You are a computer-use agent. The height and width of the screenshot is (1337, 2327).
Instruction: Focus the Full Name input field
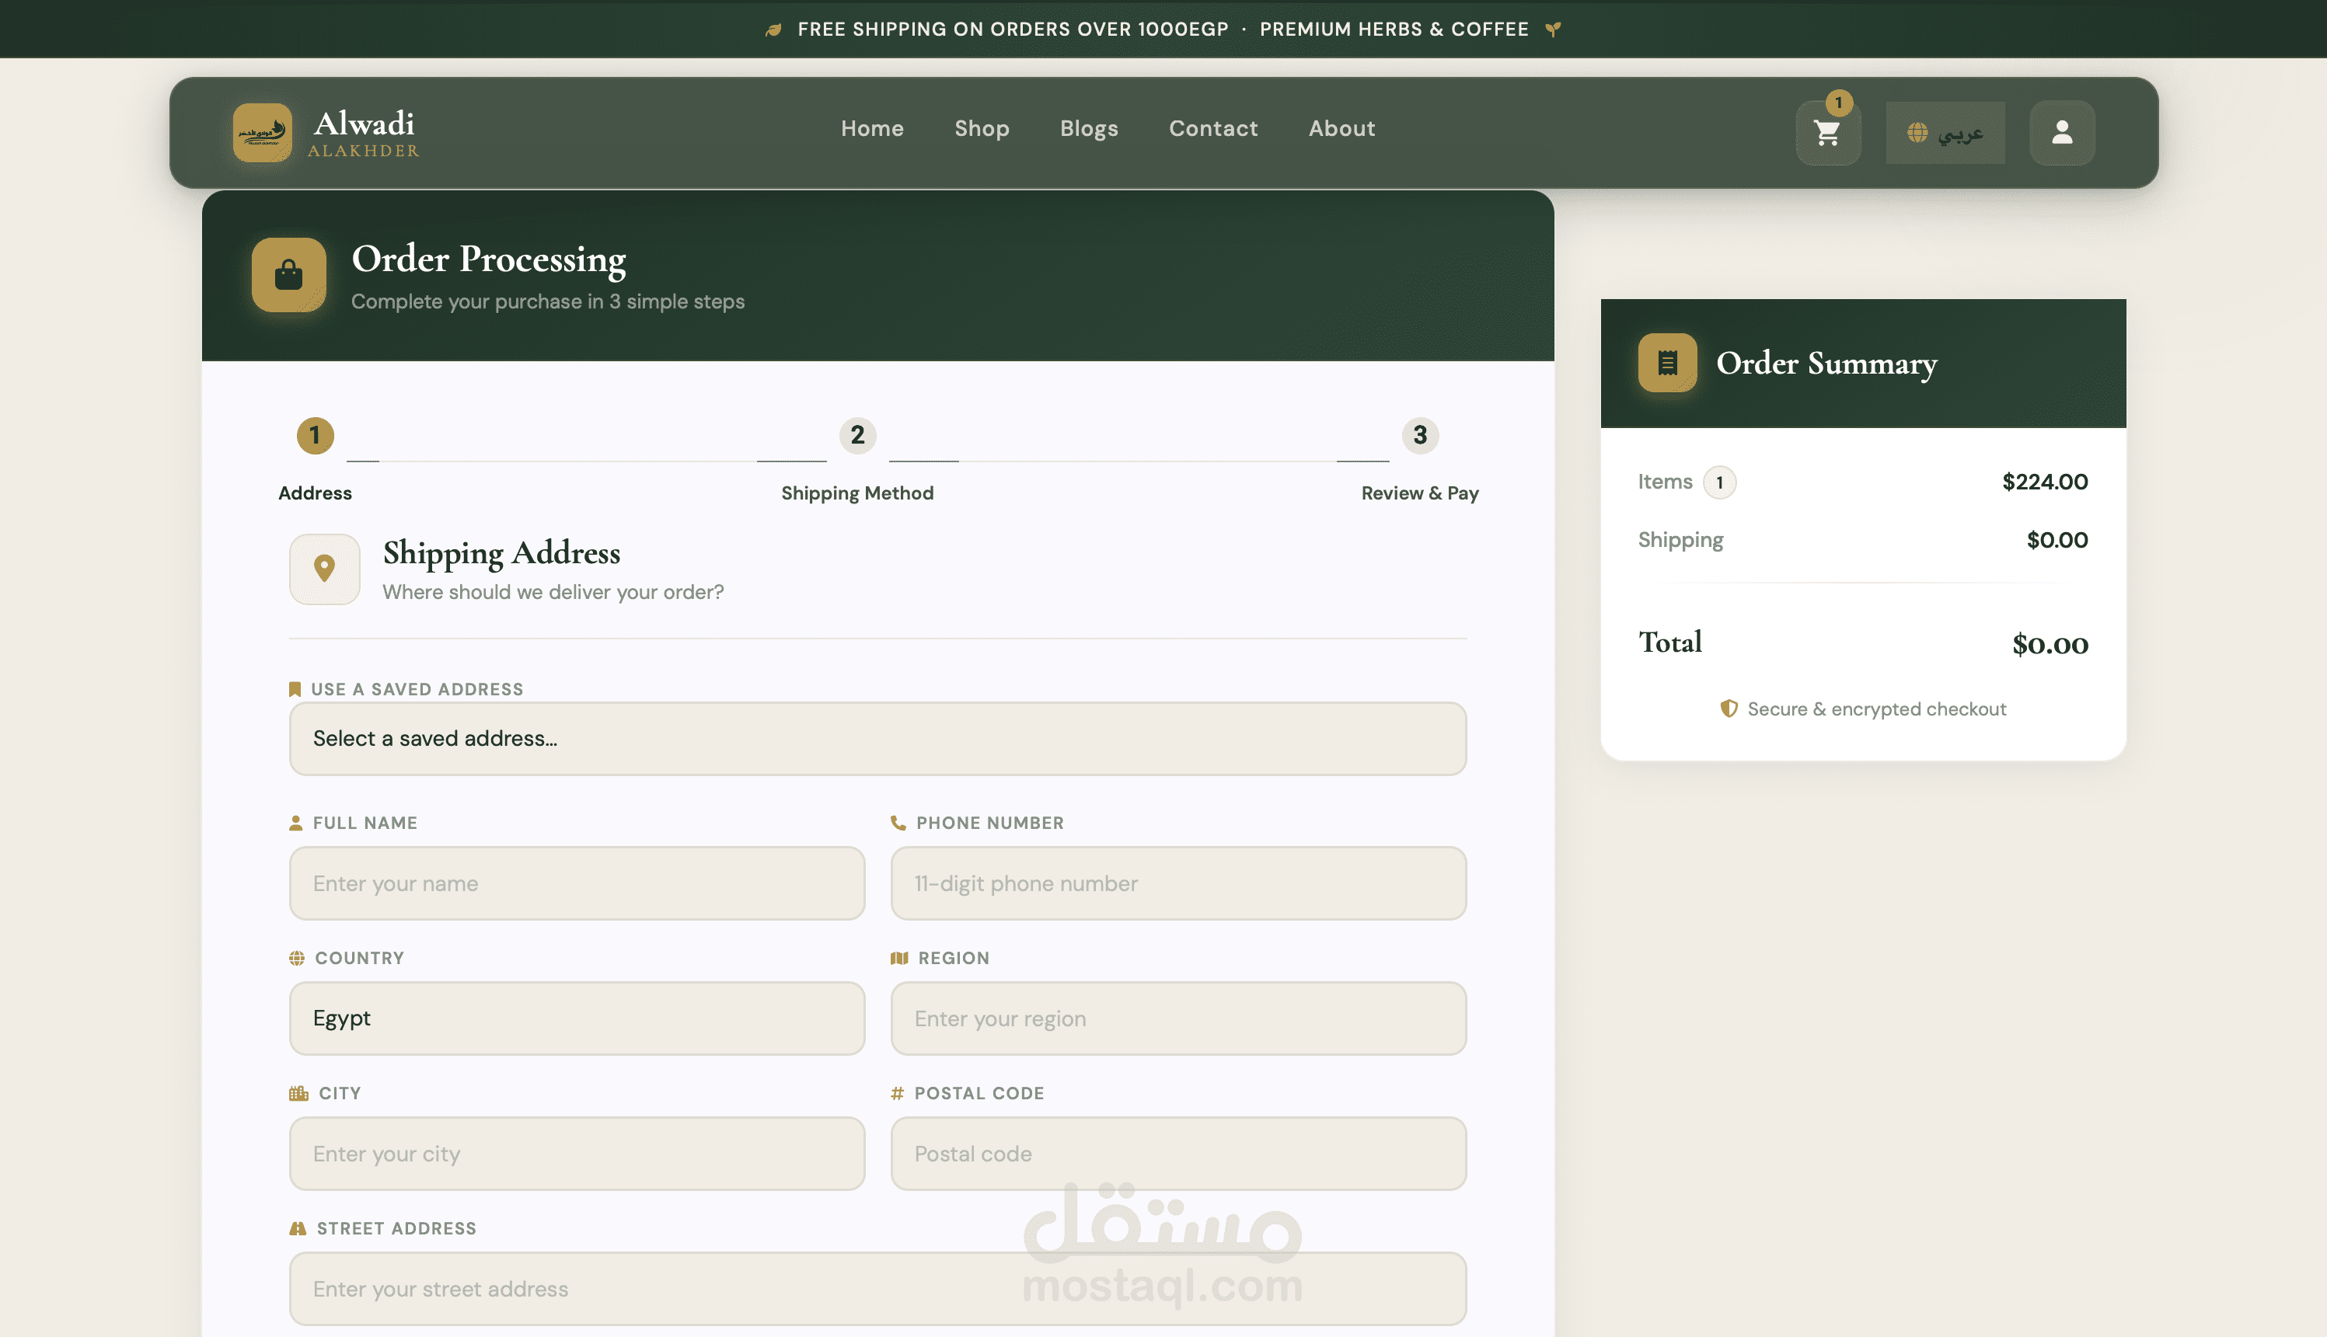[577, 883]
